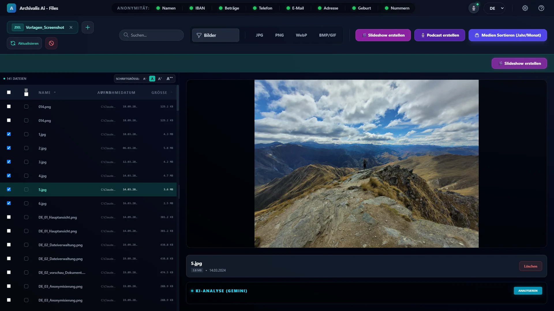Sort the list by Name column
The height and width of the screenshot is (311, 554).
[47, 93]
